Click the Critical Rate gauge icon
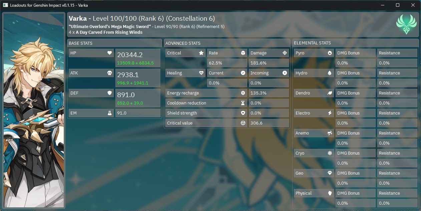 coord(243,53)
